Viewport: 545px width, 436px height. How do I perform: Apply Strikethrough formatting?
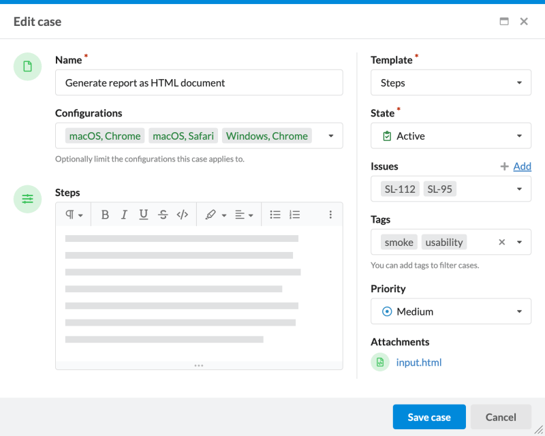point(163,215)
